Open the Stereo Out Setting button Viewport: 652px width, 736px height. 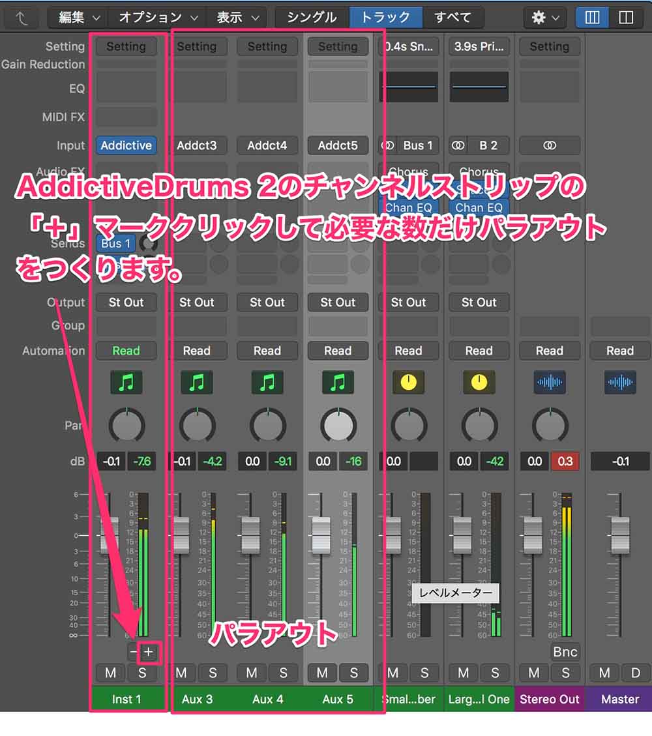point(550,46)
